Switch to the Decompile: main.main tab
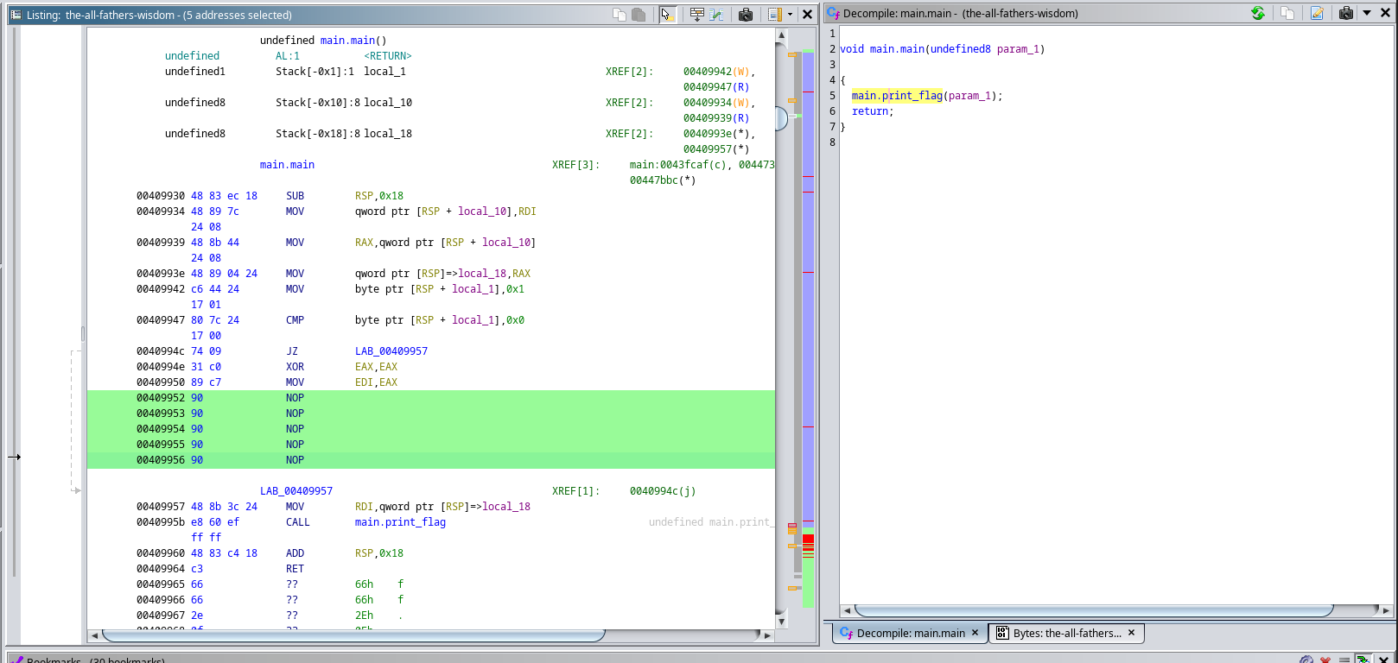The image size is (1398, 663). tap(911, 633)
